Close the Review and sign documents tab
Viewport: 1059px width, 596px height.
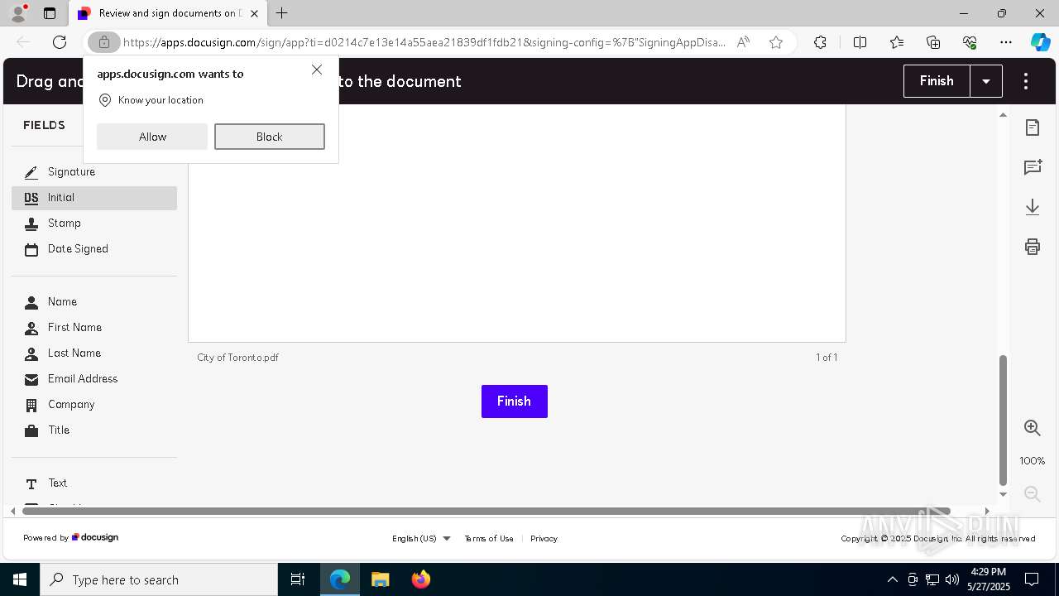255,13
